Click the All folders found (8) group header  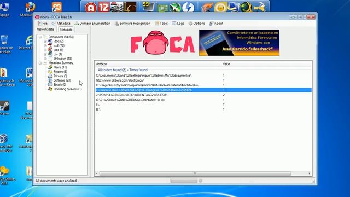(x=122, y=70)
